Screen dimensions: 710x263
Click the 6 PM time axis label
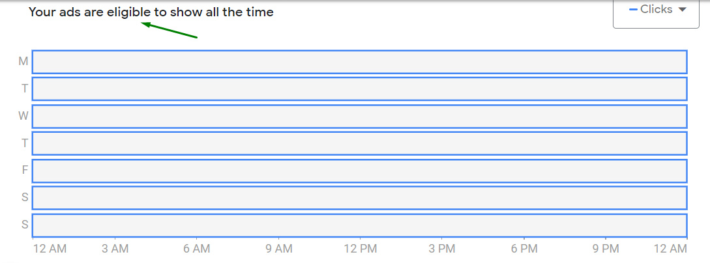524,249
